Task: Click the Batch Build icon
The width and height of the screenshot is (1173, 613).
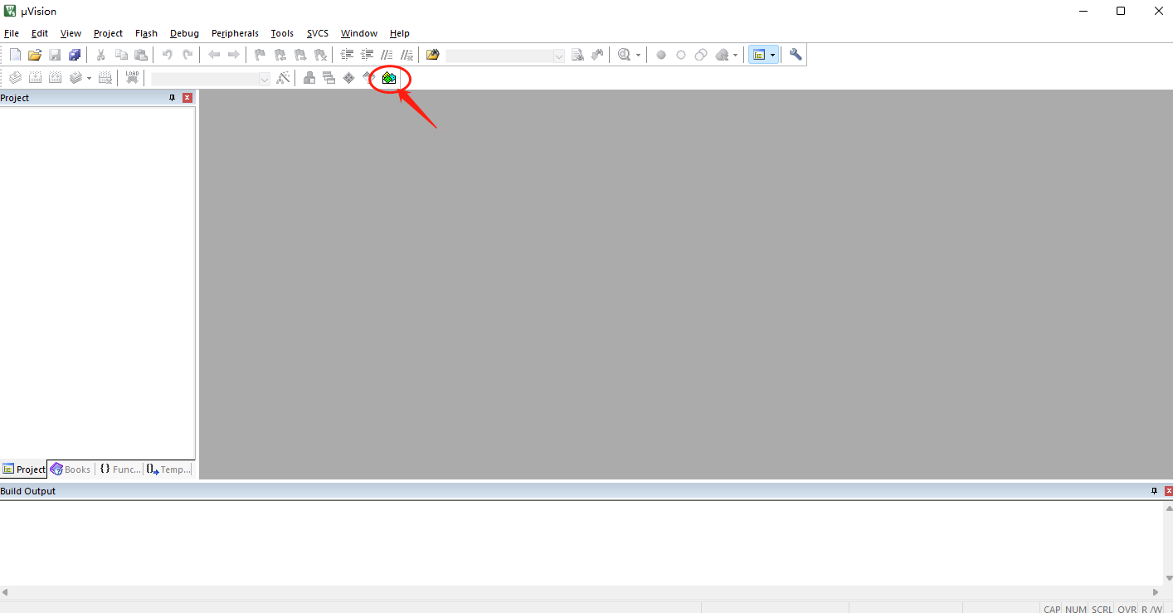Action: (x=76, y=78)
